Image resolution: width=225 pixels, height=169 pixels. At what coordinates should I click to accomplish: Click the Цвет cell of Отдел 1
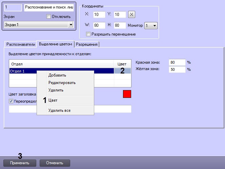pyautogui.click(x=122, y=71)
